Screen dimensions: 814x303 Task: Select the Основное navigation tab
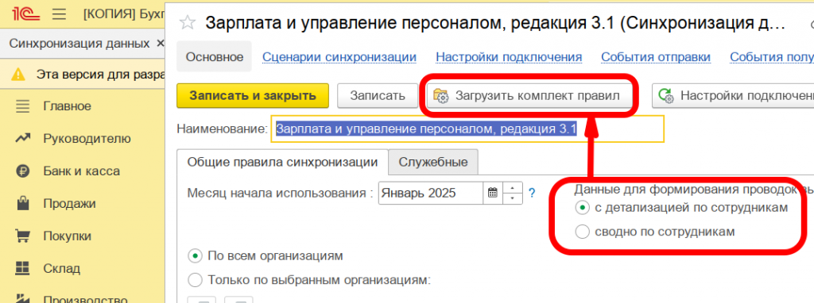[x=215, y=56]
